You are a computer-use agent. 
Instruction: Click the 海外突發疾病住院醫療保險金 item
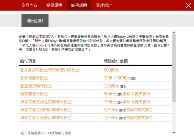[46, 102]
